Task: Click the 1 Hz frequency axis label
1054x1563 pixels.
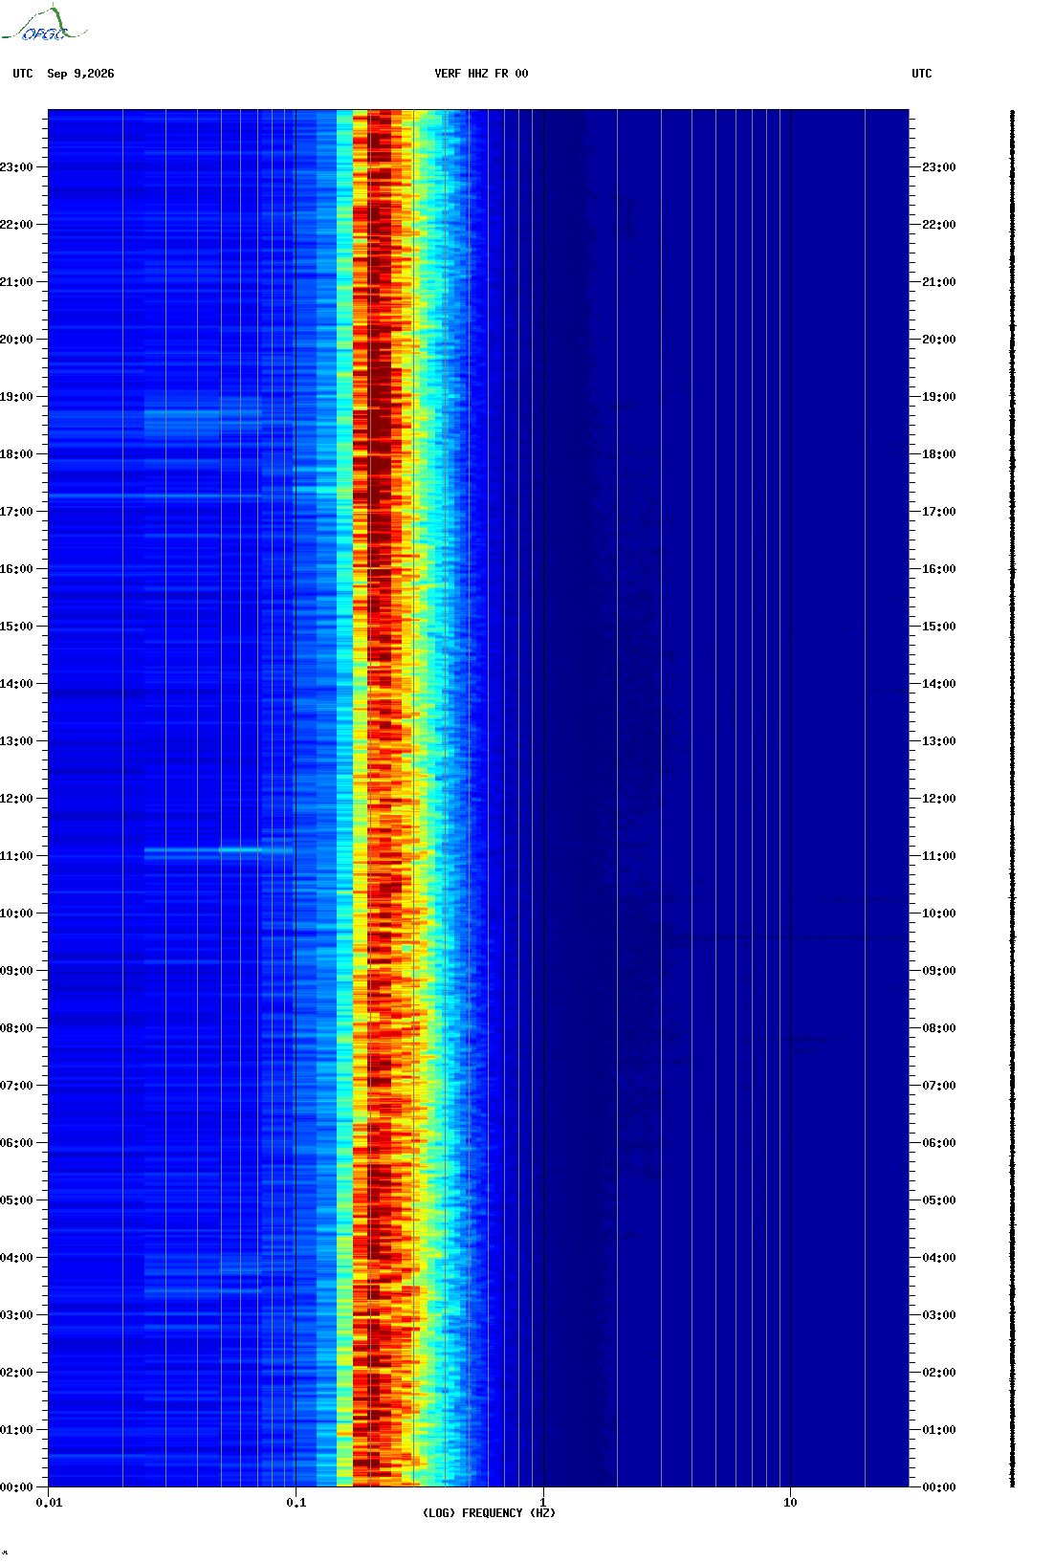Action: point(543,1503)
